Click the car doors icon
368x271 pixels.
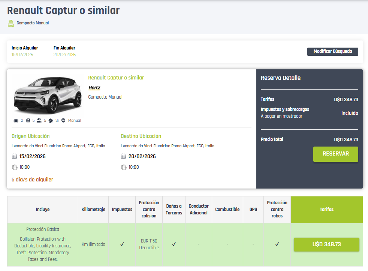[x=28, y=121]
